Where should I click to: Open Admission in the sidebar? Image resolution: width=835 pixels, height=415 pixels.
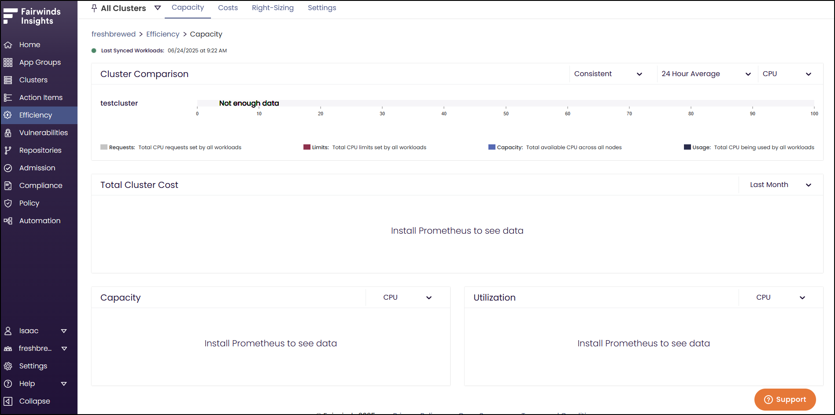pos(39,168)
